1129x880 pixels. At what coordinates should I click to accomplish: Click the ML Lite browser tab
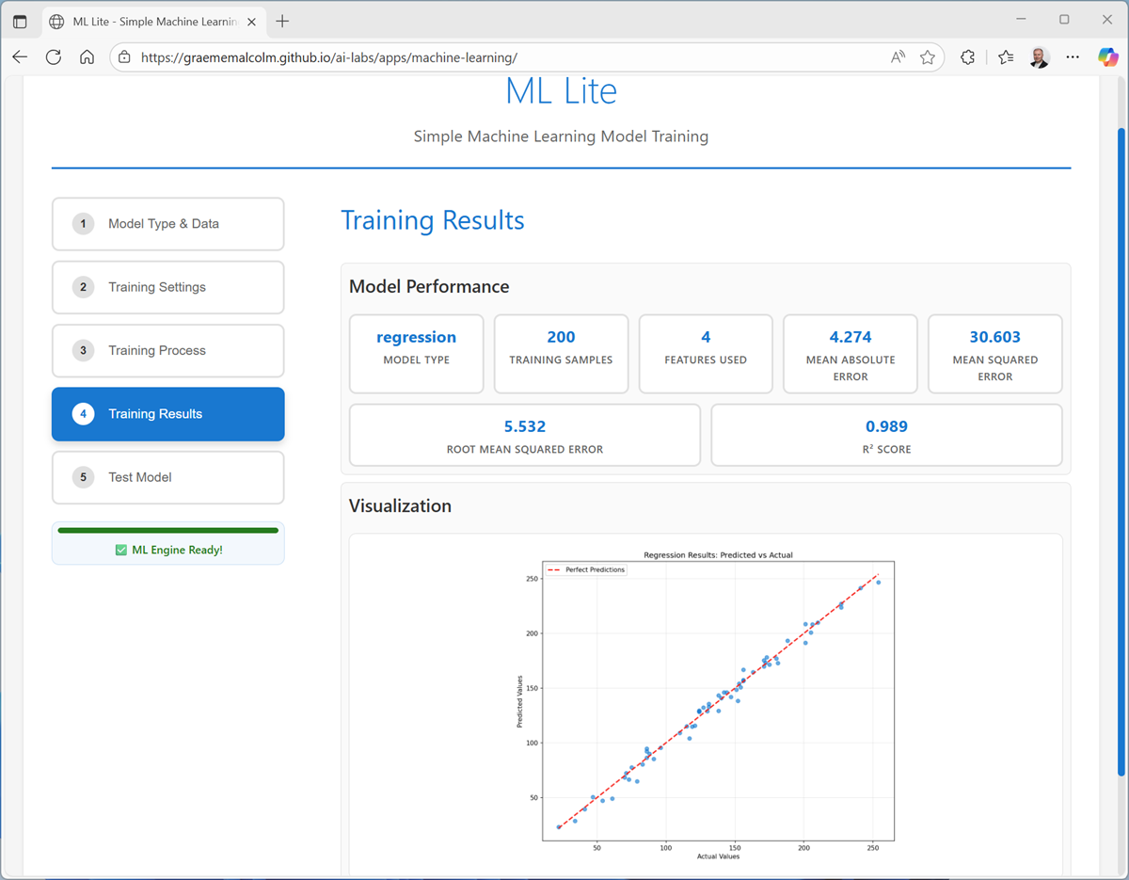pyautogui.click(x=141, y=20)
